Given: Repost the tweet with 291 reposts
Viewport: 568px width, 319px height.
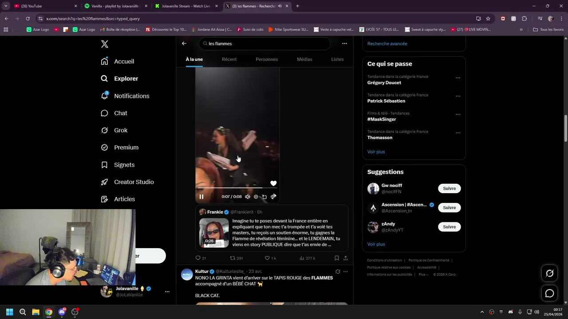Looking at the screenshot, I should pyautogui.click(x=236, y=258).
